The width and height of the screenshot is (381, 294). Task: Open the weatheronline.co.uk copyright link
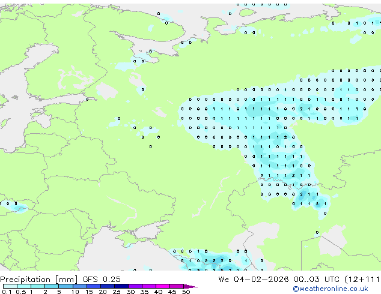point(331,289)
